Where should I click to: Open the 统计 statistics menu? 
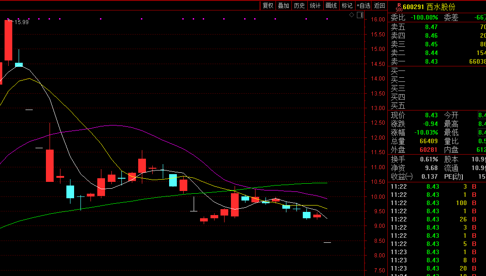315,5
